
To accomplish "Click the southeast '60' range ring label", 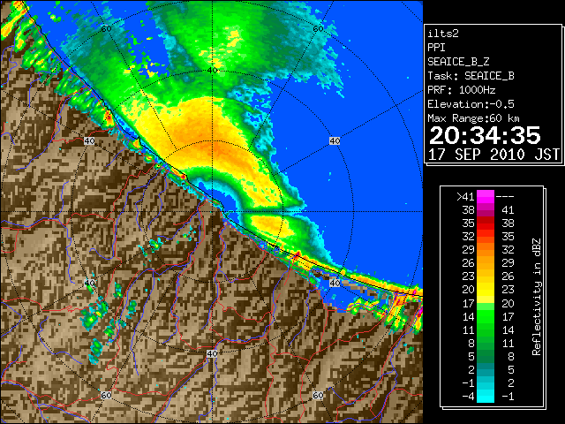I will click(318, 396).
